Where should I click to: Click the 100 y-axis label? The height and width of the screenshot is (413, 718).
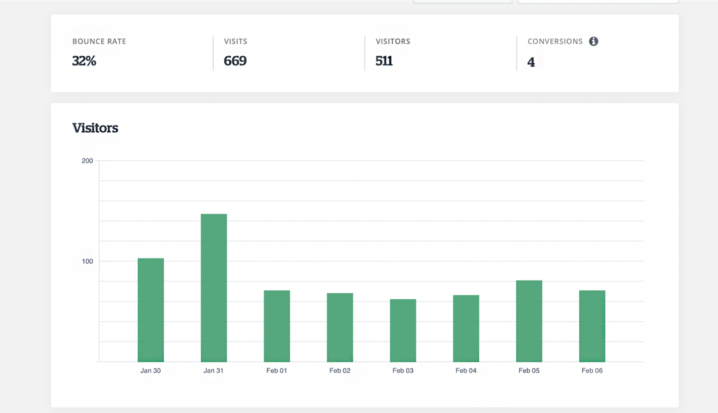[87, 261]
